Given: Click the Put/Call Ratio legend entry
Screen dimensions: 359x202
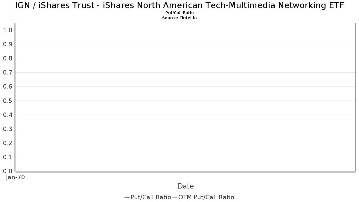Looking at the screenshot, I should point(148,197).
